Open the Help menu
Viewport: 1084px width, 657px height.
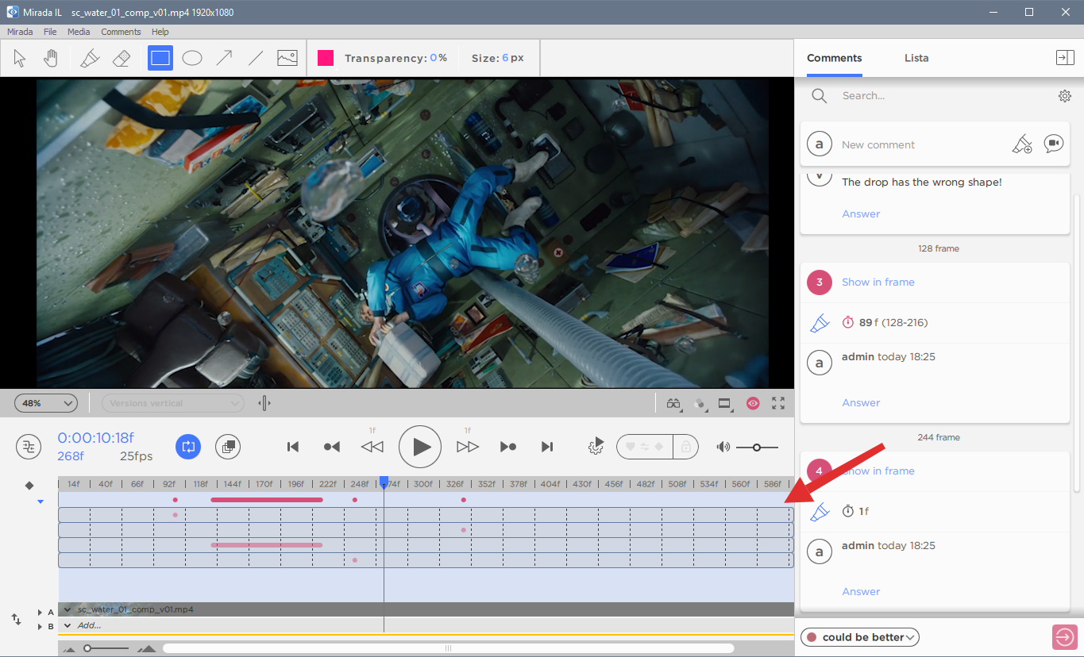(160, 32)
